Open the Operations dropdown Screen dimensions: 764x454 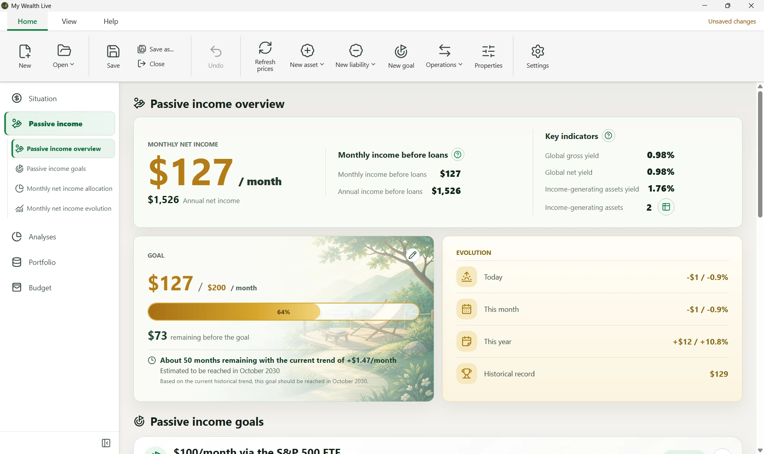tap(444, 56)
